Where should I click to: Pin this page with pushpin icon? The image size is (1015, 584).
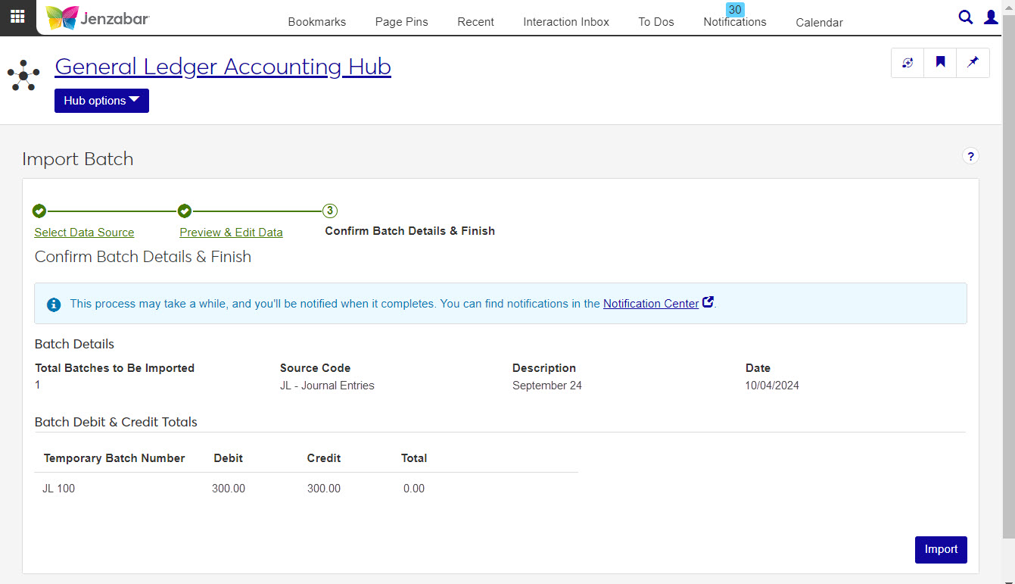973,63
